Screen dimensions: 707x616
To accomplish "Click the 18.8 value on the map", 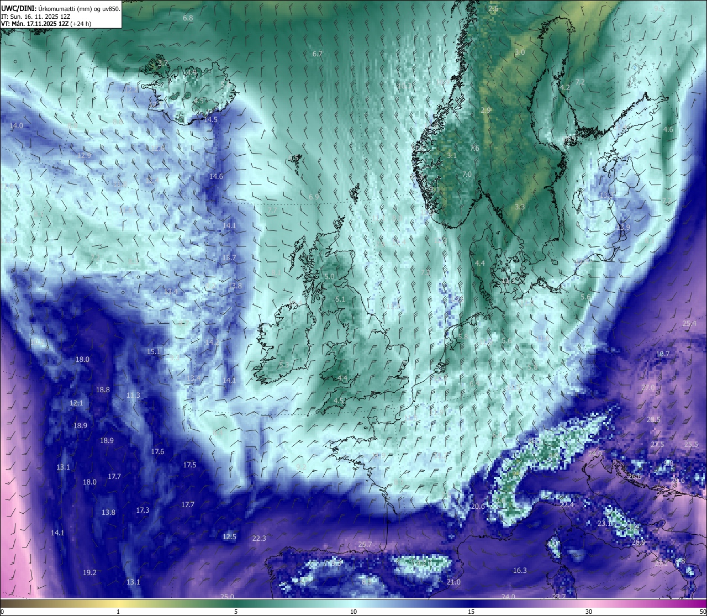I will (x=103, y=390).
